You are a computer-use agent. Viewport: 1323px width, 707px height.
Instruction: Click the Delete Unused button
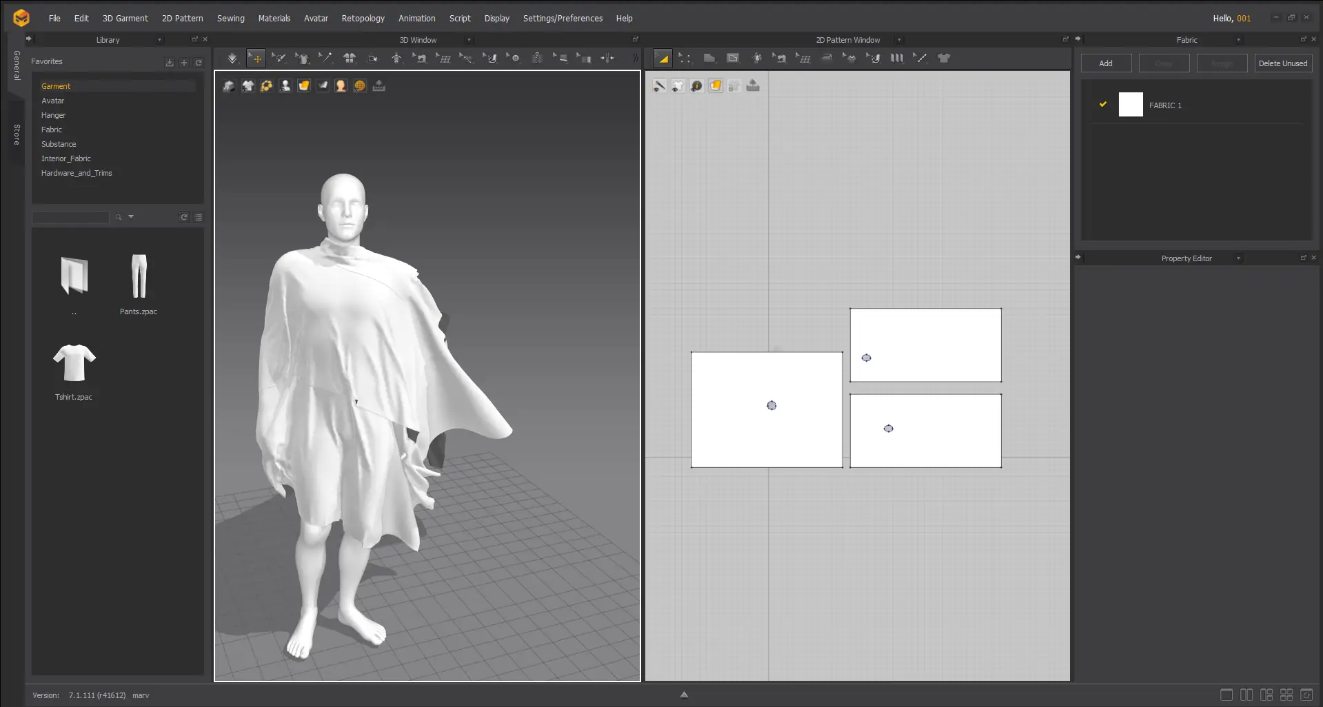tap(1282, 63)
